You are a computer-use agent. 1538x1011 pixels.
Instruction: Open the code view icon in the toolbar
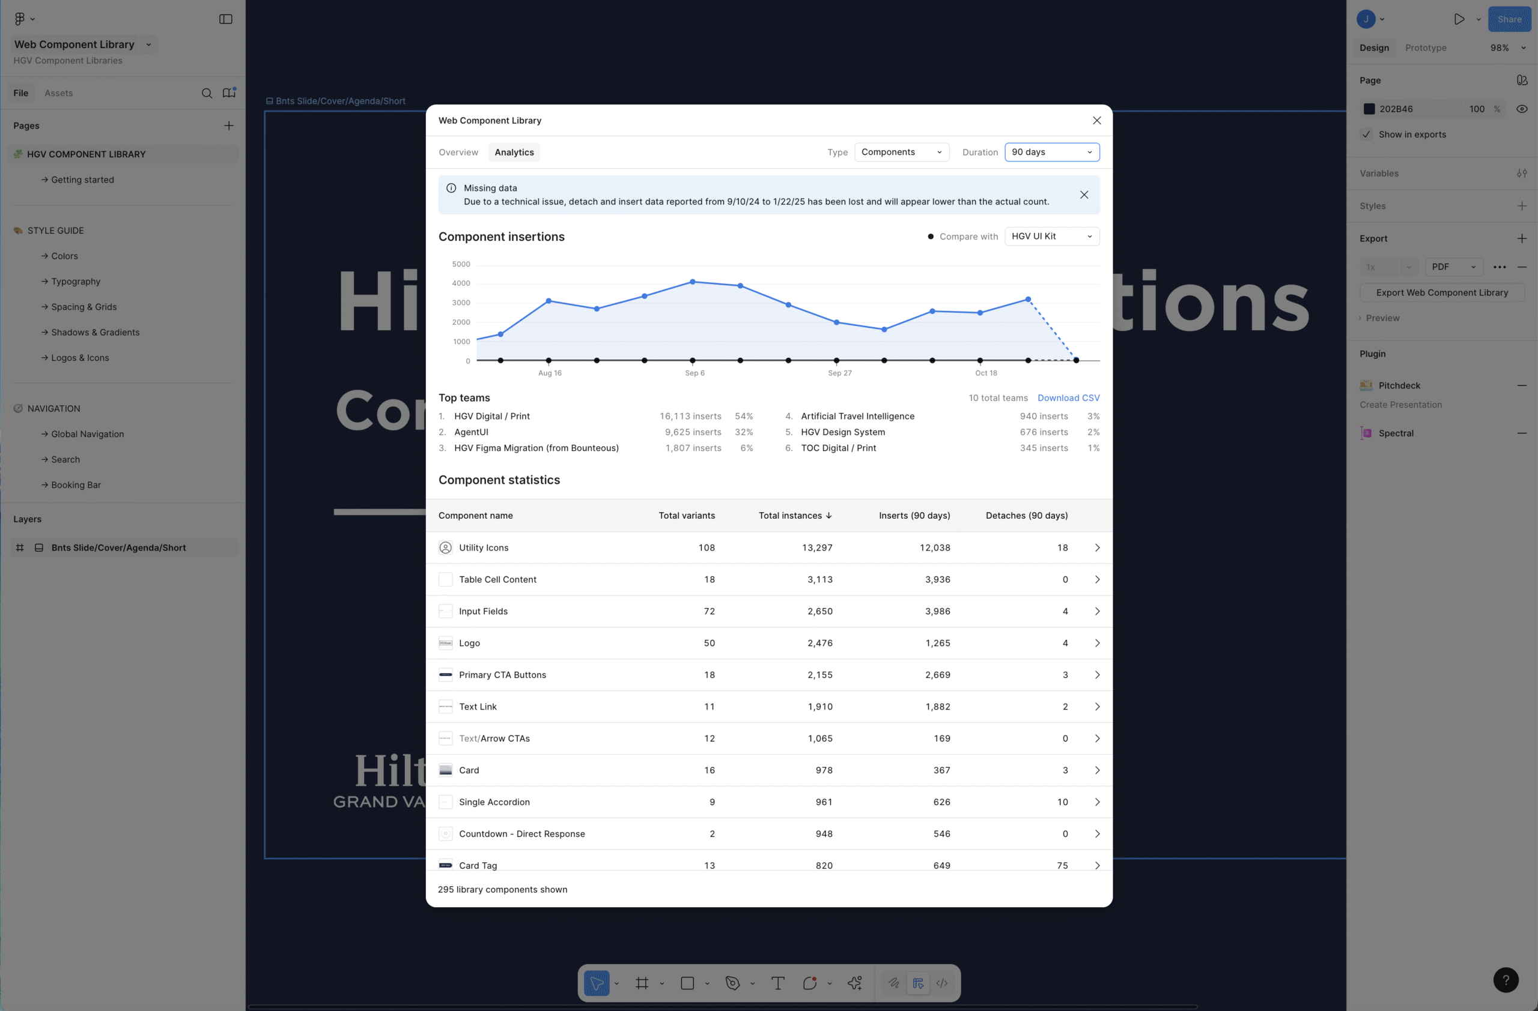pos(941,983)
